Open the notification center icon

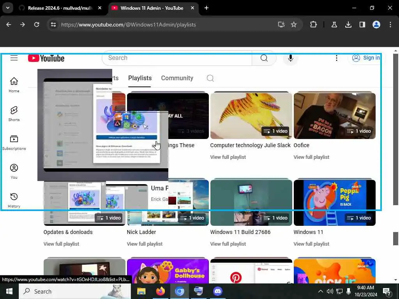[x=387, y=292]
